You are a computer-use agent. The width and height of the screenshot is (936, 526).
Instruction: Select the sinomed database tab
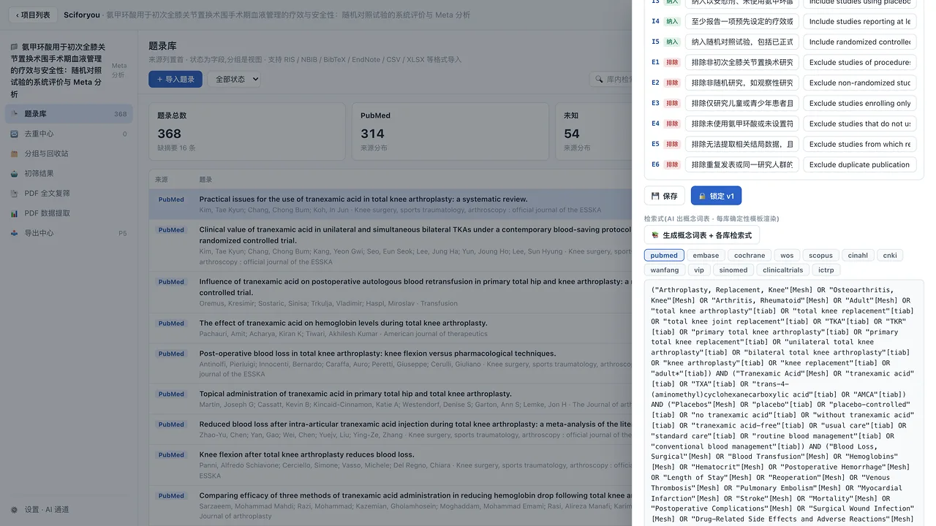(733, 270)
